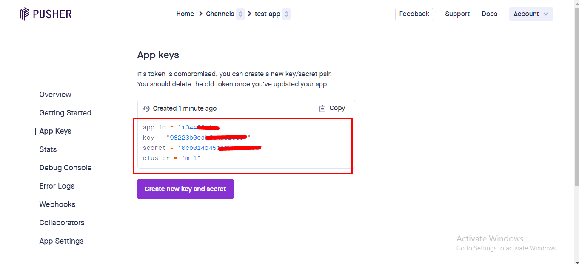Click the page's vertical scrollbar
Screen dimensions: 579x264
click(x=576, y=106)
